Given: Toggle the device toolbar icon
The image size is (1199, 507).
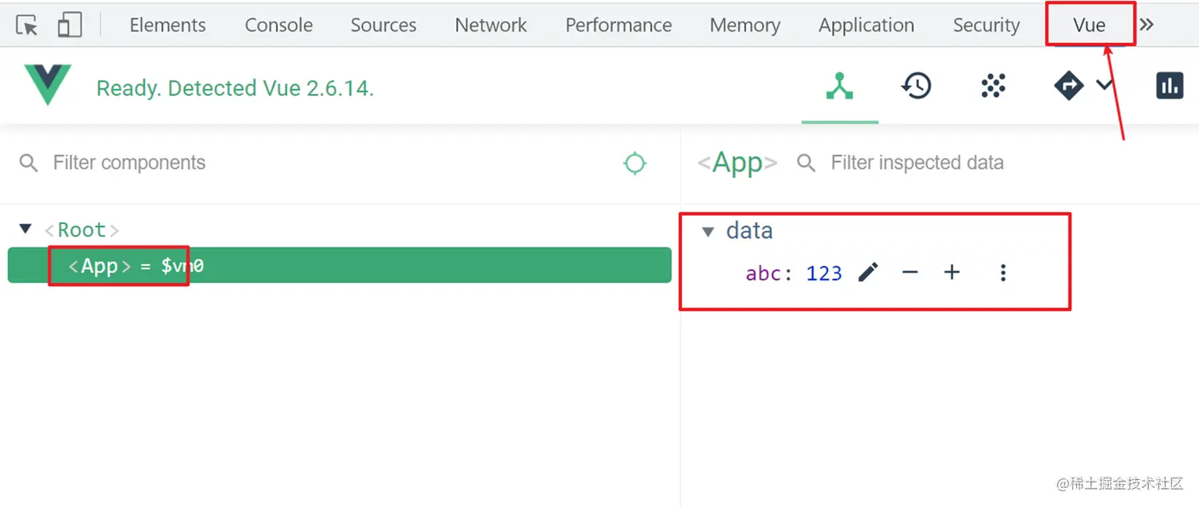Looking at the screenshot, I should [x=70, y=25].
